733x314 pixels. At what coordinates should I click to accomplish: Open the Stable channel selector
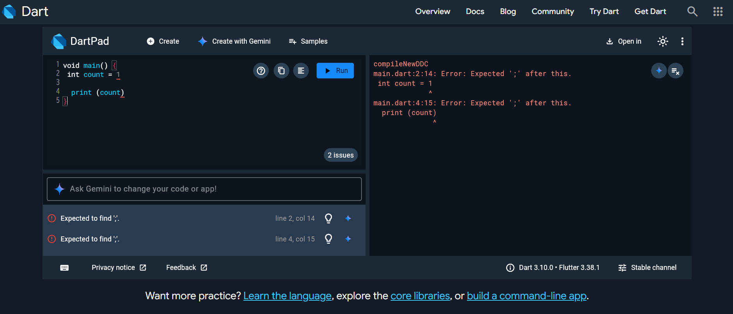tap(647, 268)
